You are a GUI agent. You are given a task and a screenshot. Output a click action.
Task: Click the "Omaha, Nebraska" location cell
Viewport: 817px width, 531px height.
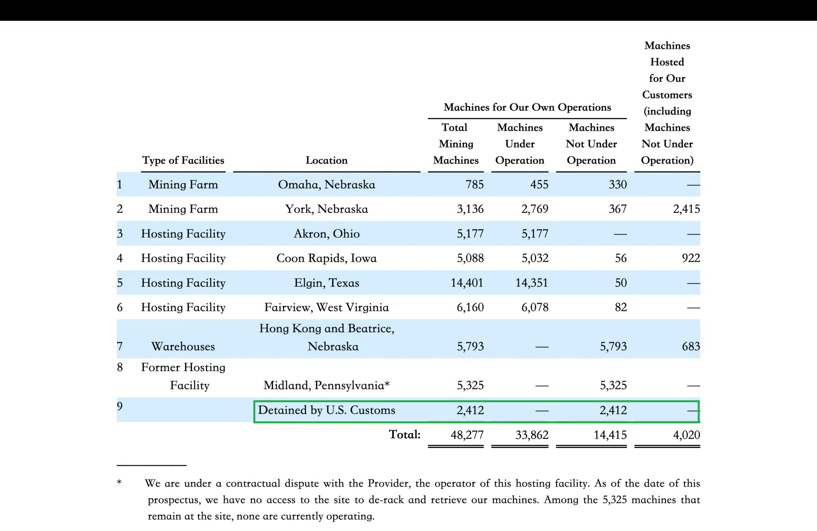point(326,185)
